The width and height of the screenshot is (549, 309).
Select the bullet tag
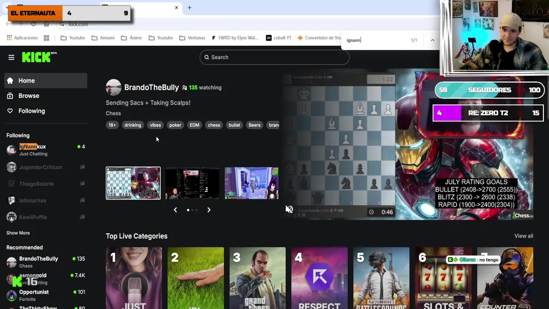point(234,125)
